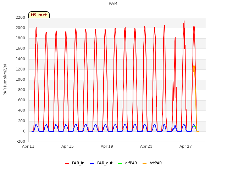
Task: Click the PAR chart title
Action: (x=113, y=4)
